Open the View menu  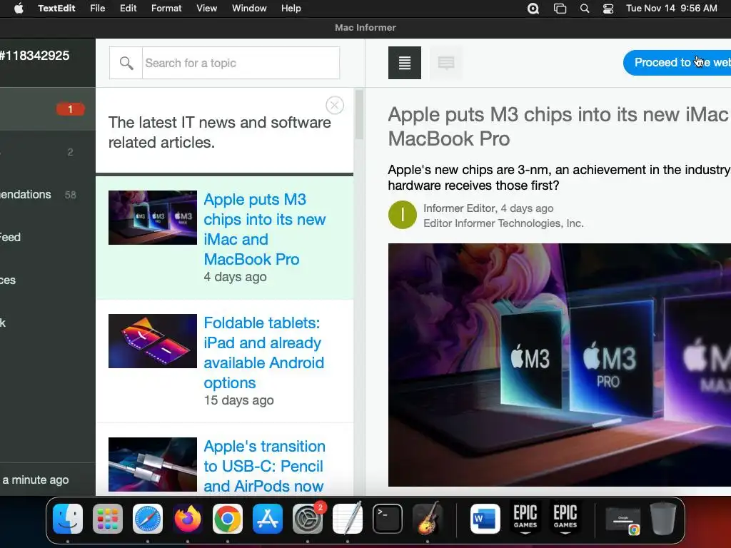[206, 9]
